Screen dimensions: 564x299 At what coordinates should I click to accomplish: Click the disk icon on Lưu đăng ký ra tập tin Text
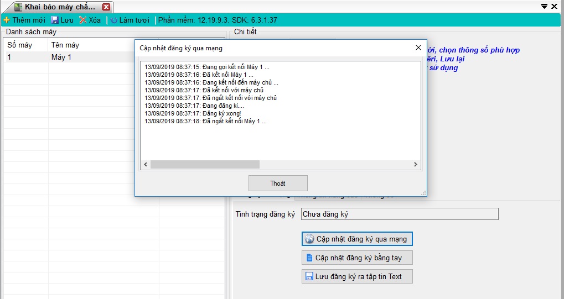[310, 276]
